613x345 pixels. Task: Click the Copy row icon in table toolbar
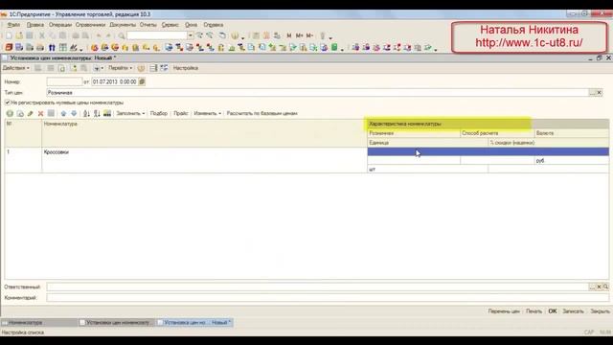click(x=20, y=113)
